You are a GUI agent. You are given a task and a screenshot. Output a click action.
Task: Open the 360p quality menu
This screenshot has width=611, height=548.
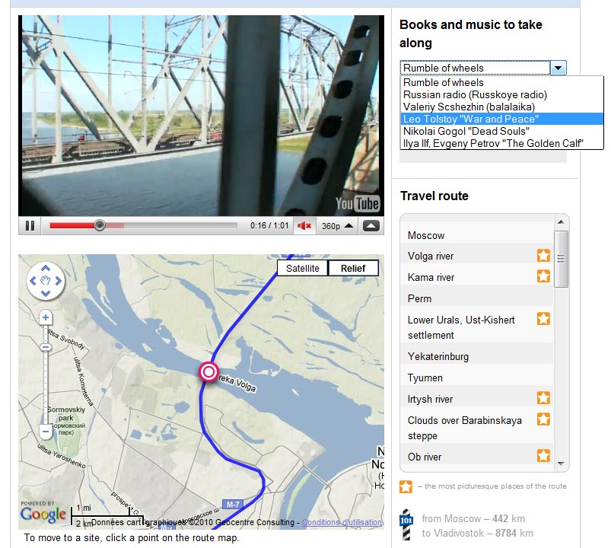point(337,226)
